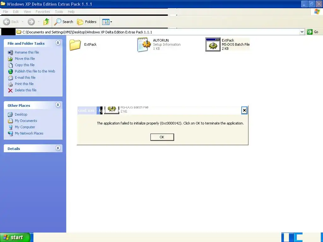Select the ExtPack MS-DOS batch file icon
323x242 pixels.
pyautogui.click(x=213, y=44)
